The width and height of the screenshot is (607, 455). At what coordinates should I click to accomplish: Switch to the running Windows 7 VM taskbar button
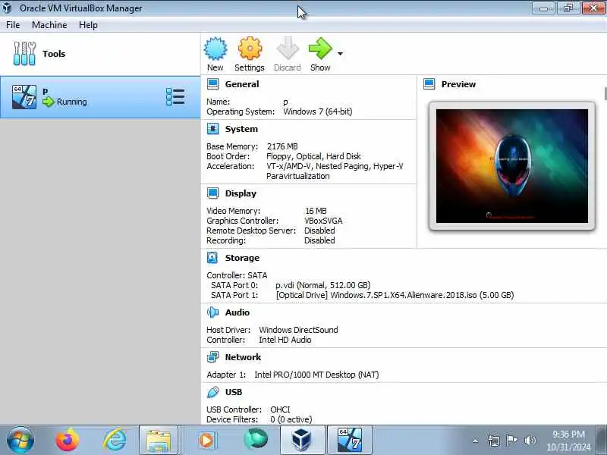coord(350,440)
